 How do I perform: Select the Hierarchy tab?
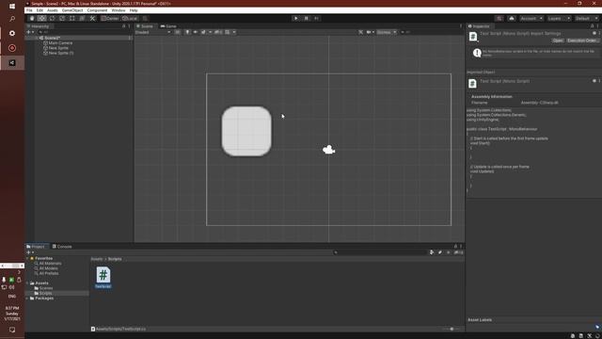[x=39, y=26]
